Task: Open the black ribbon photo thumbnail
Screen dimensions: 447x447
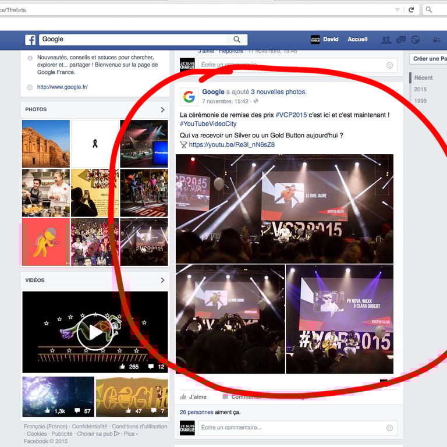Action: pos(95,144)
